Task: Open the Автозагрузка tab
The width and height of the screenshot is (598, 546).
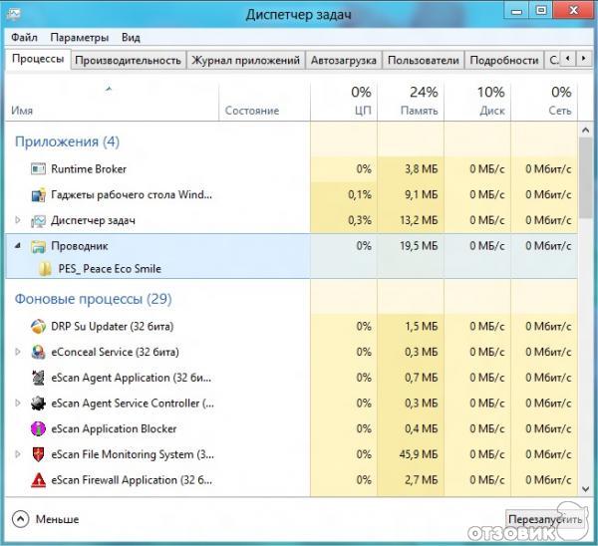Action: (x=344, y=60)
